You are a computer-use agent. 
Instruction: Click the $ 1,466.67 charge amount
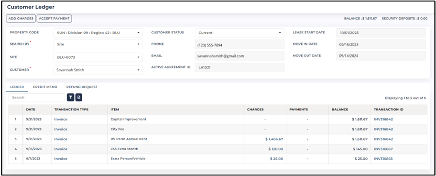point(274,139)
